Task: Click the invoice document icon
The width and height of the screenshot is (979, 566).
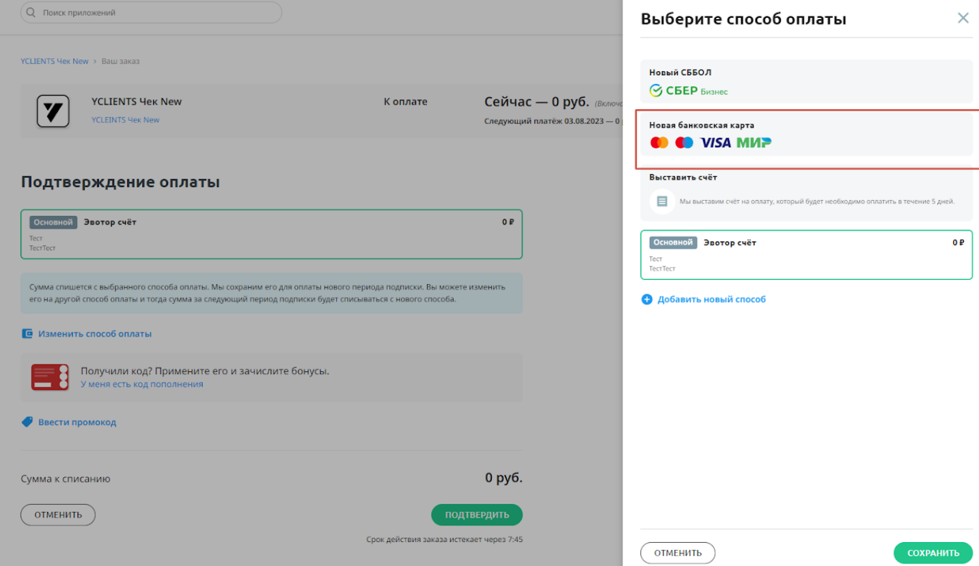Action: click(x=662, y=201)
